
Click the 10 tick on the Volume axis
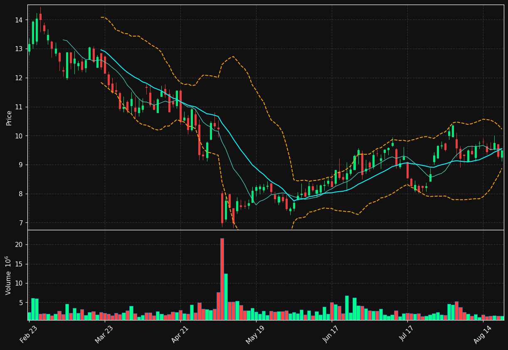(19, 283)
